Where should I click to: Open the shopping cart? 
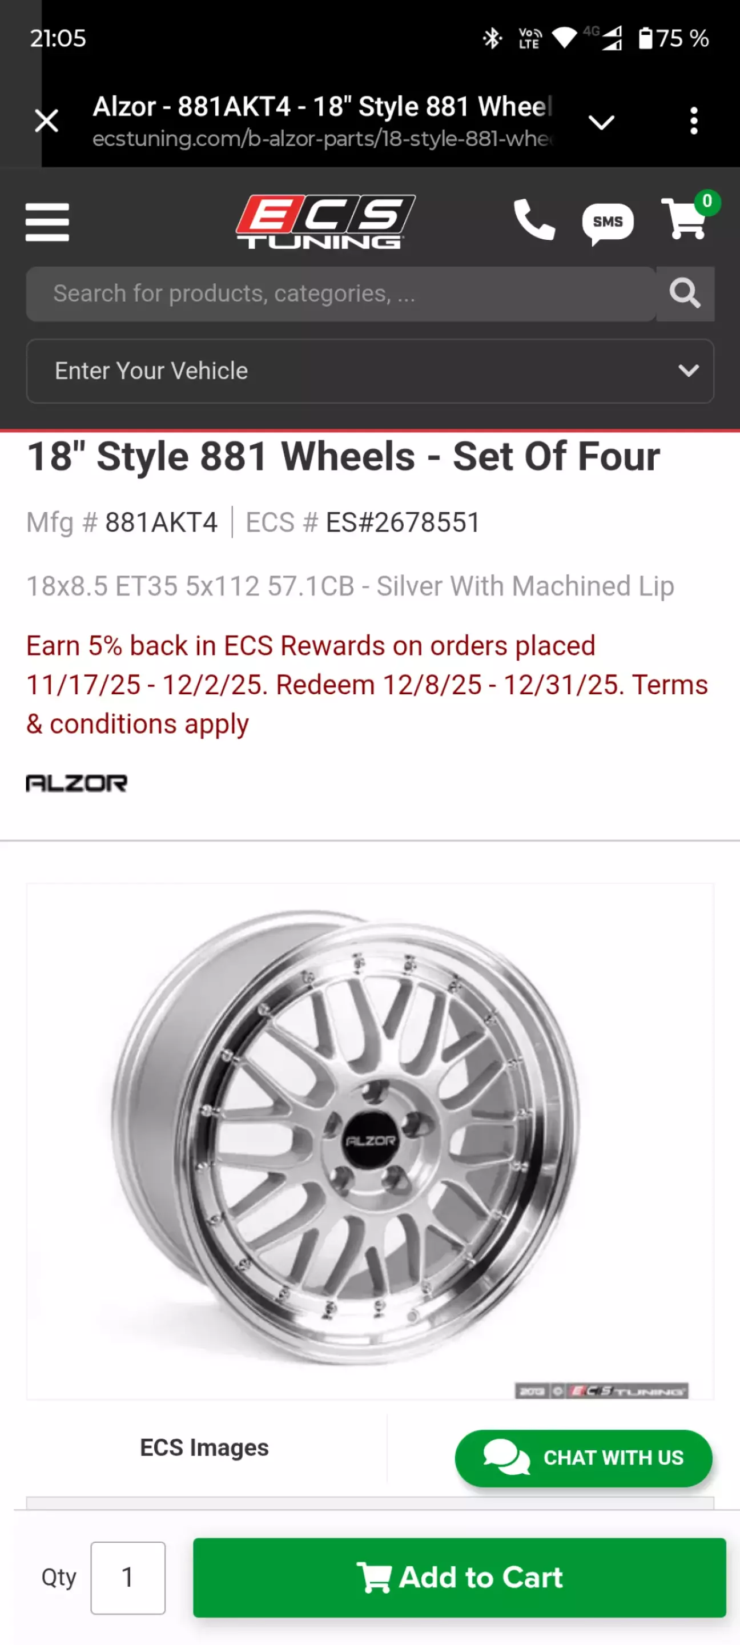[x=686, y=219]
